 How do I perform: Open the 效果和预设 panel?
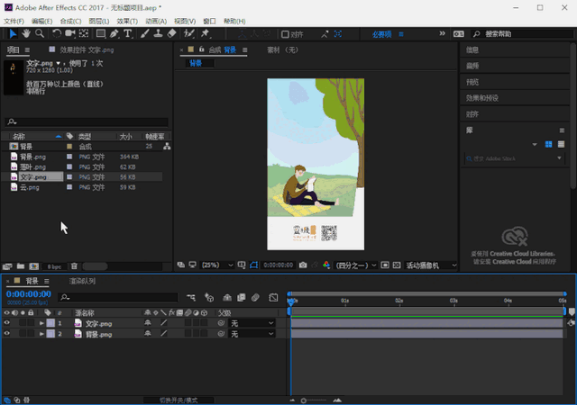click(x=482, y=98)
